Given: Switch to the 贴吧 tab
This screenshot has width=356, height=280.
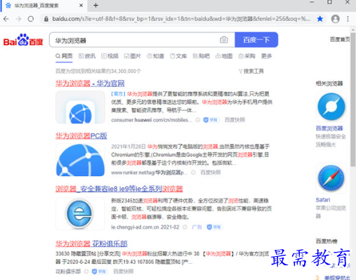Looking at the screenshot, I should 201,56.
